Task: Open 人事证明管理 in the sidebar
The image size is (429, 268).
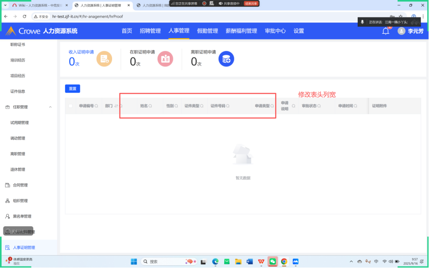Action: [24, 248]
